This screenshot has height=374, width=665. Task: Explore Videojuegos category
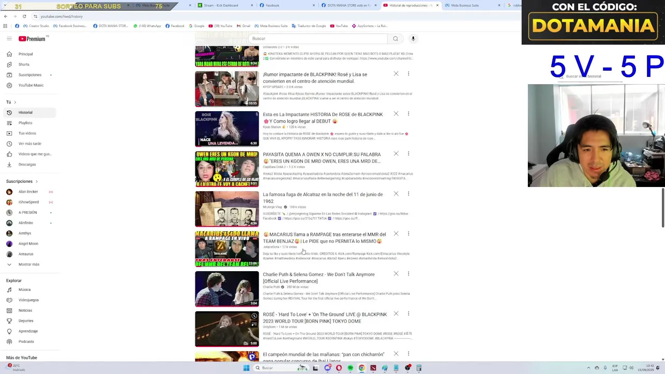coord(29,300)
